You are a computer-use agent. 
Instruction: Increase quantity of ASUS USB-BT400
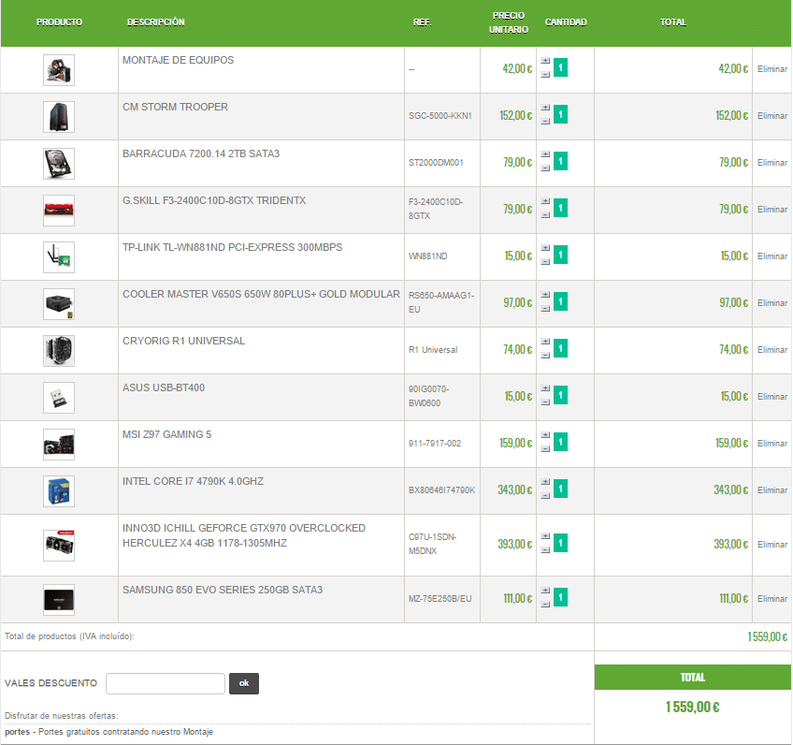545,388
